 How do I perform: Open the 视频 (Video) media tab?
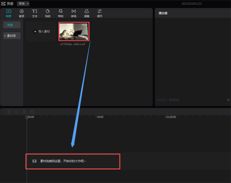(9, 13)
